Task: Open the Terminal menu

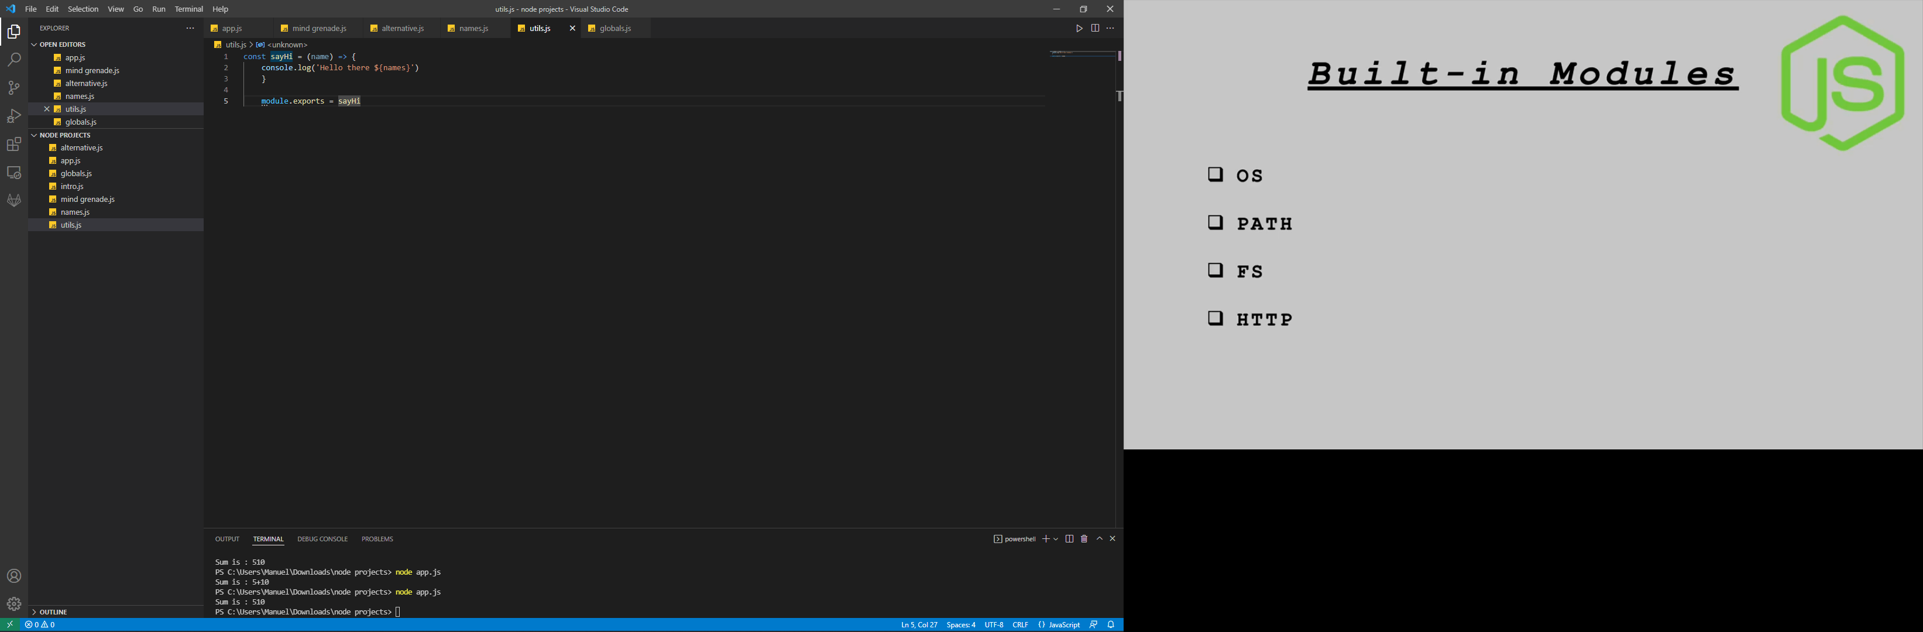Action: click(188, 9)
